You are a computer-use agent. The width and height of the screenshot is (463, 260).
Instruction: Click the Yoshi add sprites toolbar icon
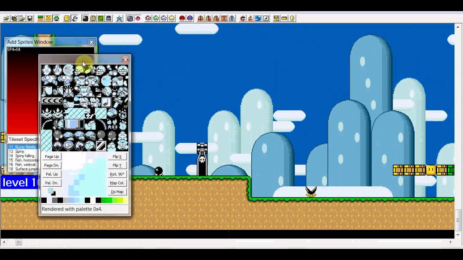[x=75, y=18]
